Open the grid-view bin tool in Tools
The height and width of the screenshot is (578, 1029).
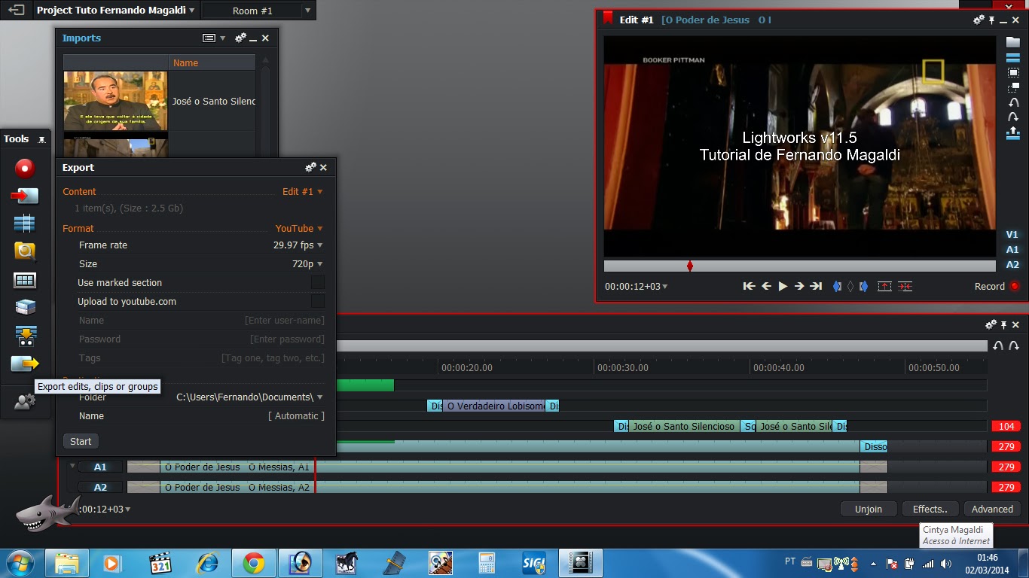point(25,281)
